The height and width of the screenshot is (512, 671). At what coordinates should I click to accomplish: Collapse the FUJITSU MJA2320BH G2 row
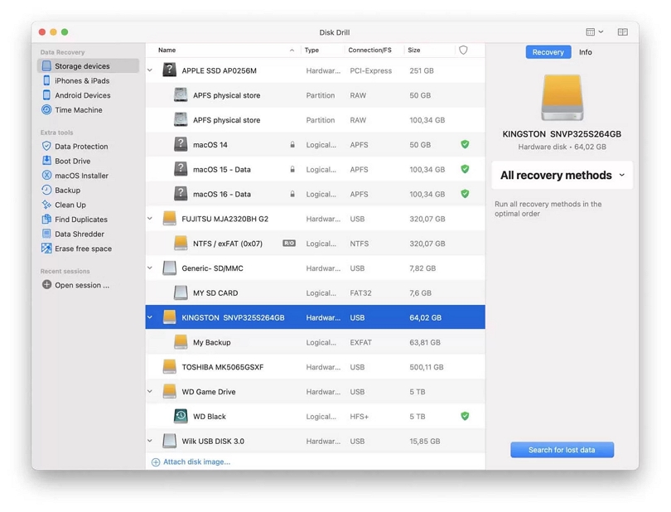click(150, 219)
